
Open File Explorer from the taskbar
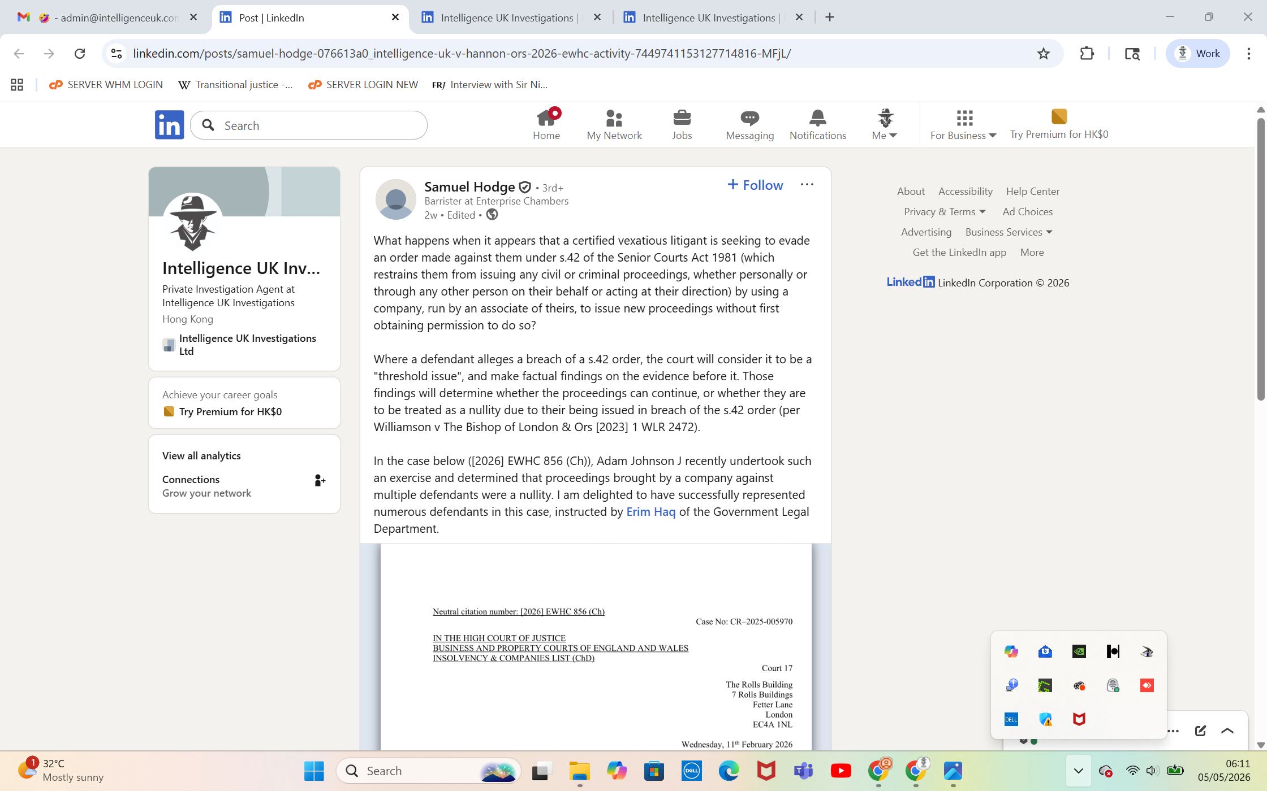click(x=579, y=771)
